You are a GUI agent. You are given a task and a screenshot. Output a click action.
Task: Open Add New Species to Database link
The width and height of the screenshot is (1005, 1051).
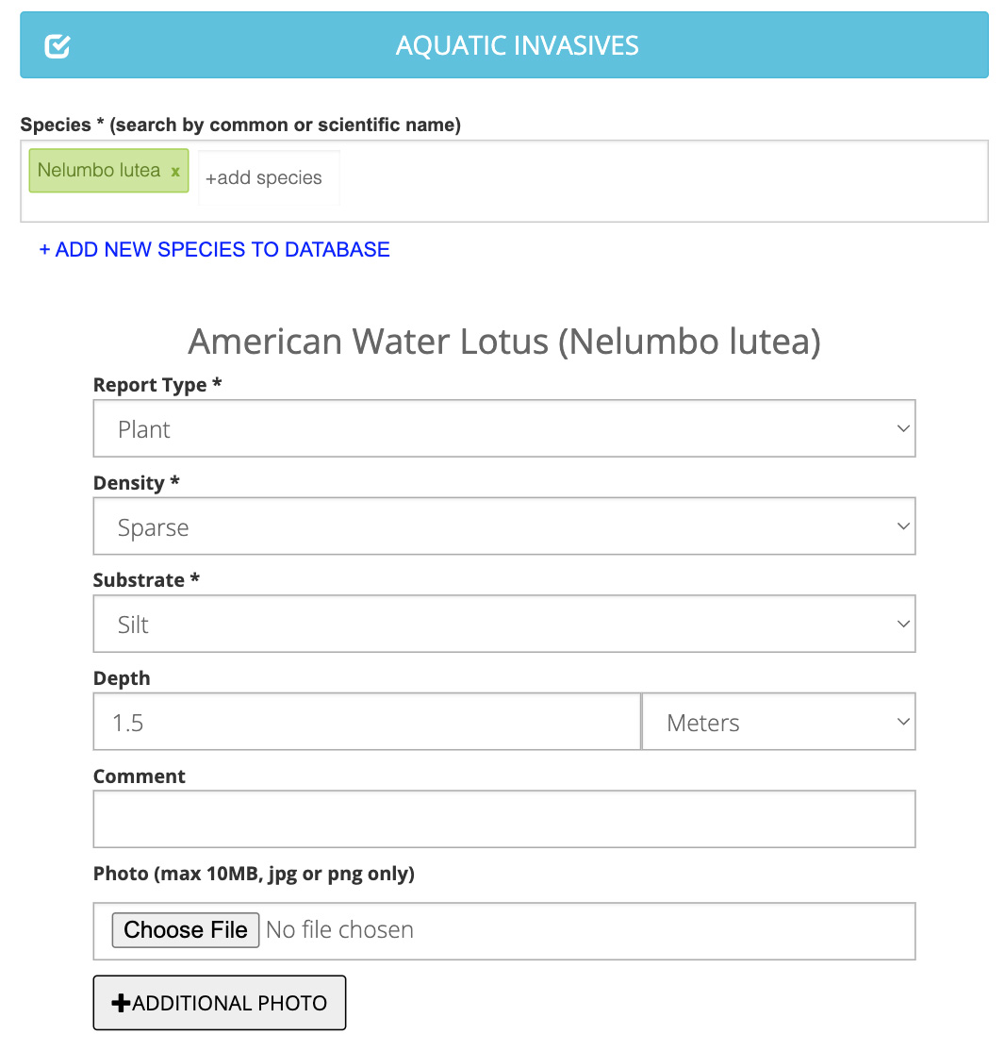(214, 250)
